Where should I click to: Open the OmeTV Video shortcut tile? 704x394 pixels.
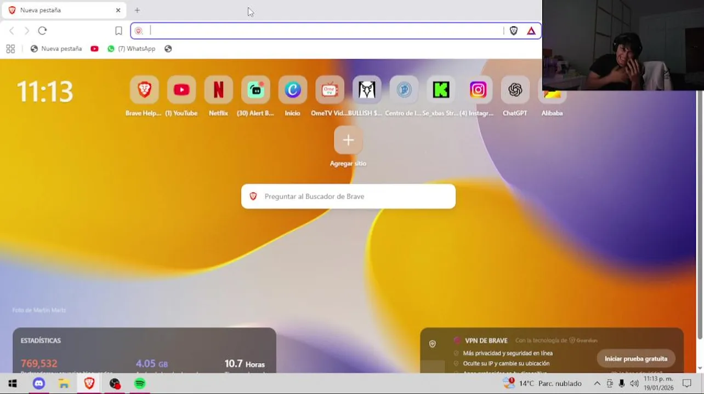tap(330, 90)
